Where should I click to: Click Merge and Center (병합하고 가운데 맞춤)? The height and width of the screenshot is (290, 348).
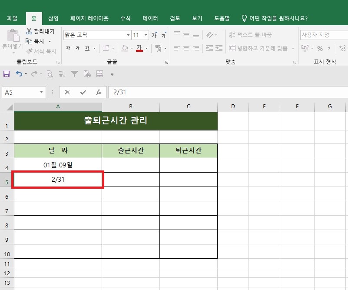coord(259,48)
